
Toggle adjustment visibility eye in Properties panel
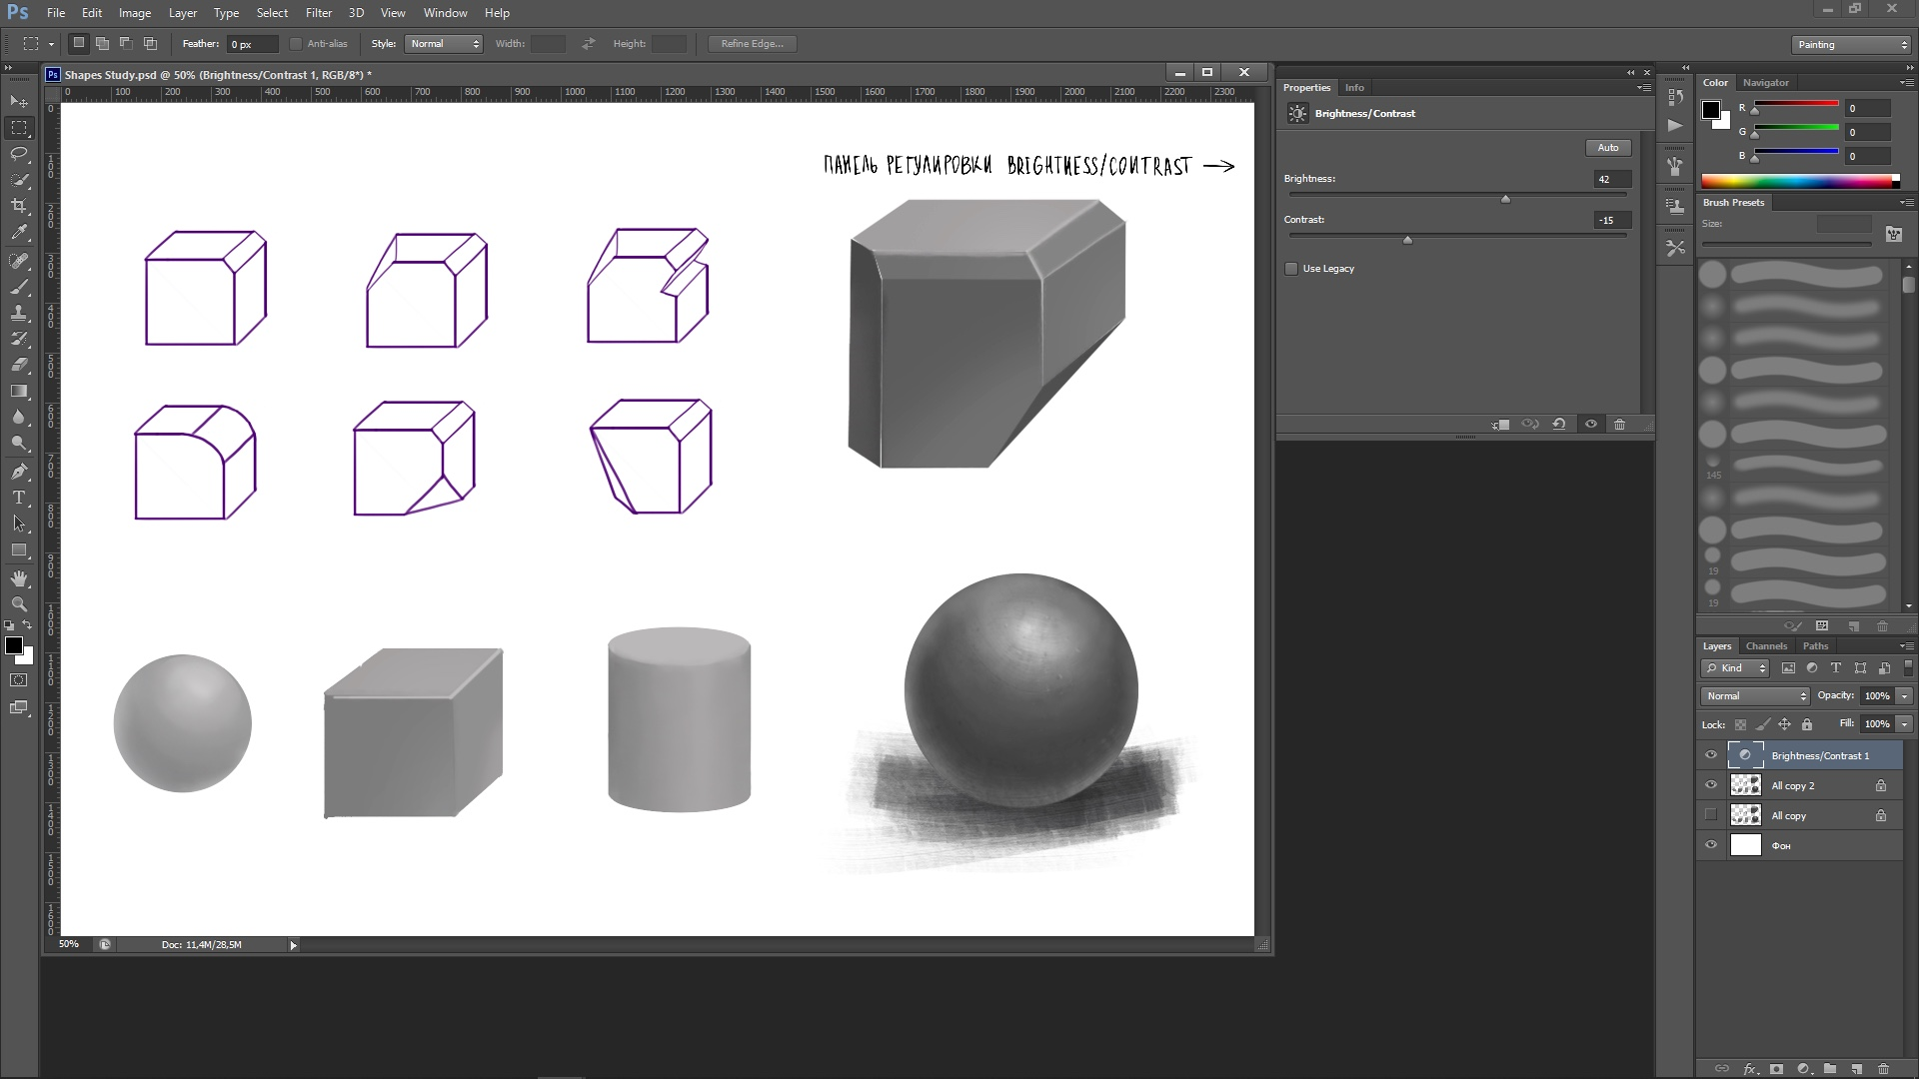click(x=1590, y=424)
